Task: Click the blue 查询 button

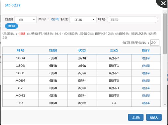Action: pyautogui.click(x=12, y=26)
